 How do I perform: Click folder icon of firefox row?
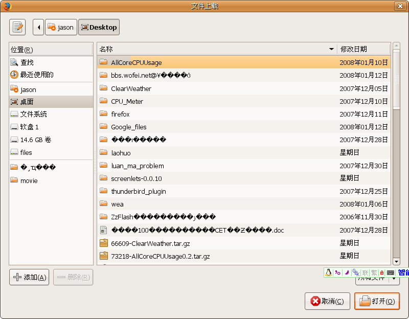104,113
